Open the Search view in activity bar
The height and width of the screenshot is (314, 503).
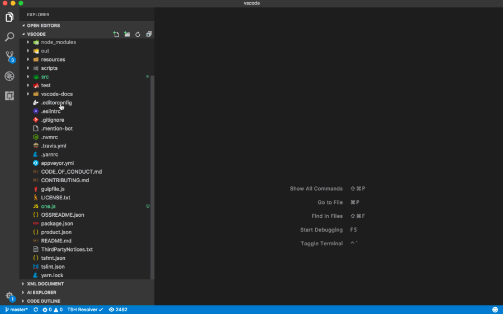10,37
